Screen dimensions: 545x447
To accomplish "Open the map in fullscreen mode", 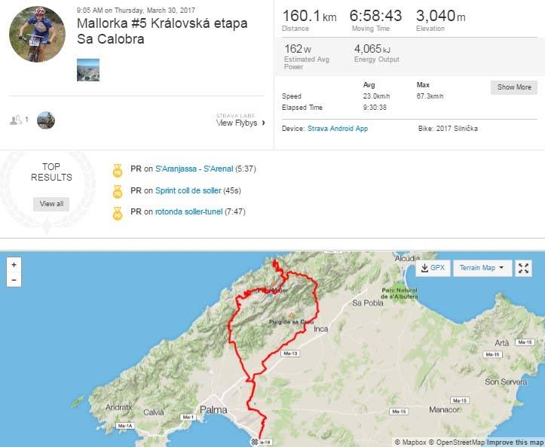I will point(523,268).
